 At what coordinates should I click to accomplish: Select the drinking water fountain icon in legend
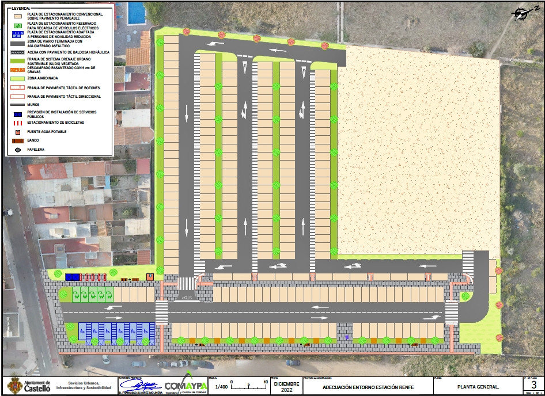(17, 132)
